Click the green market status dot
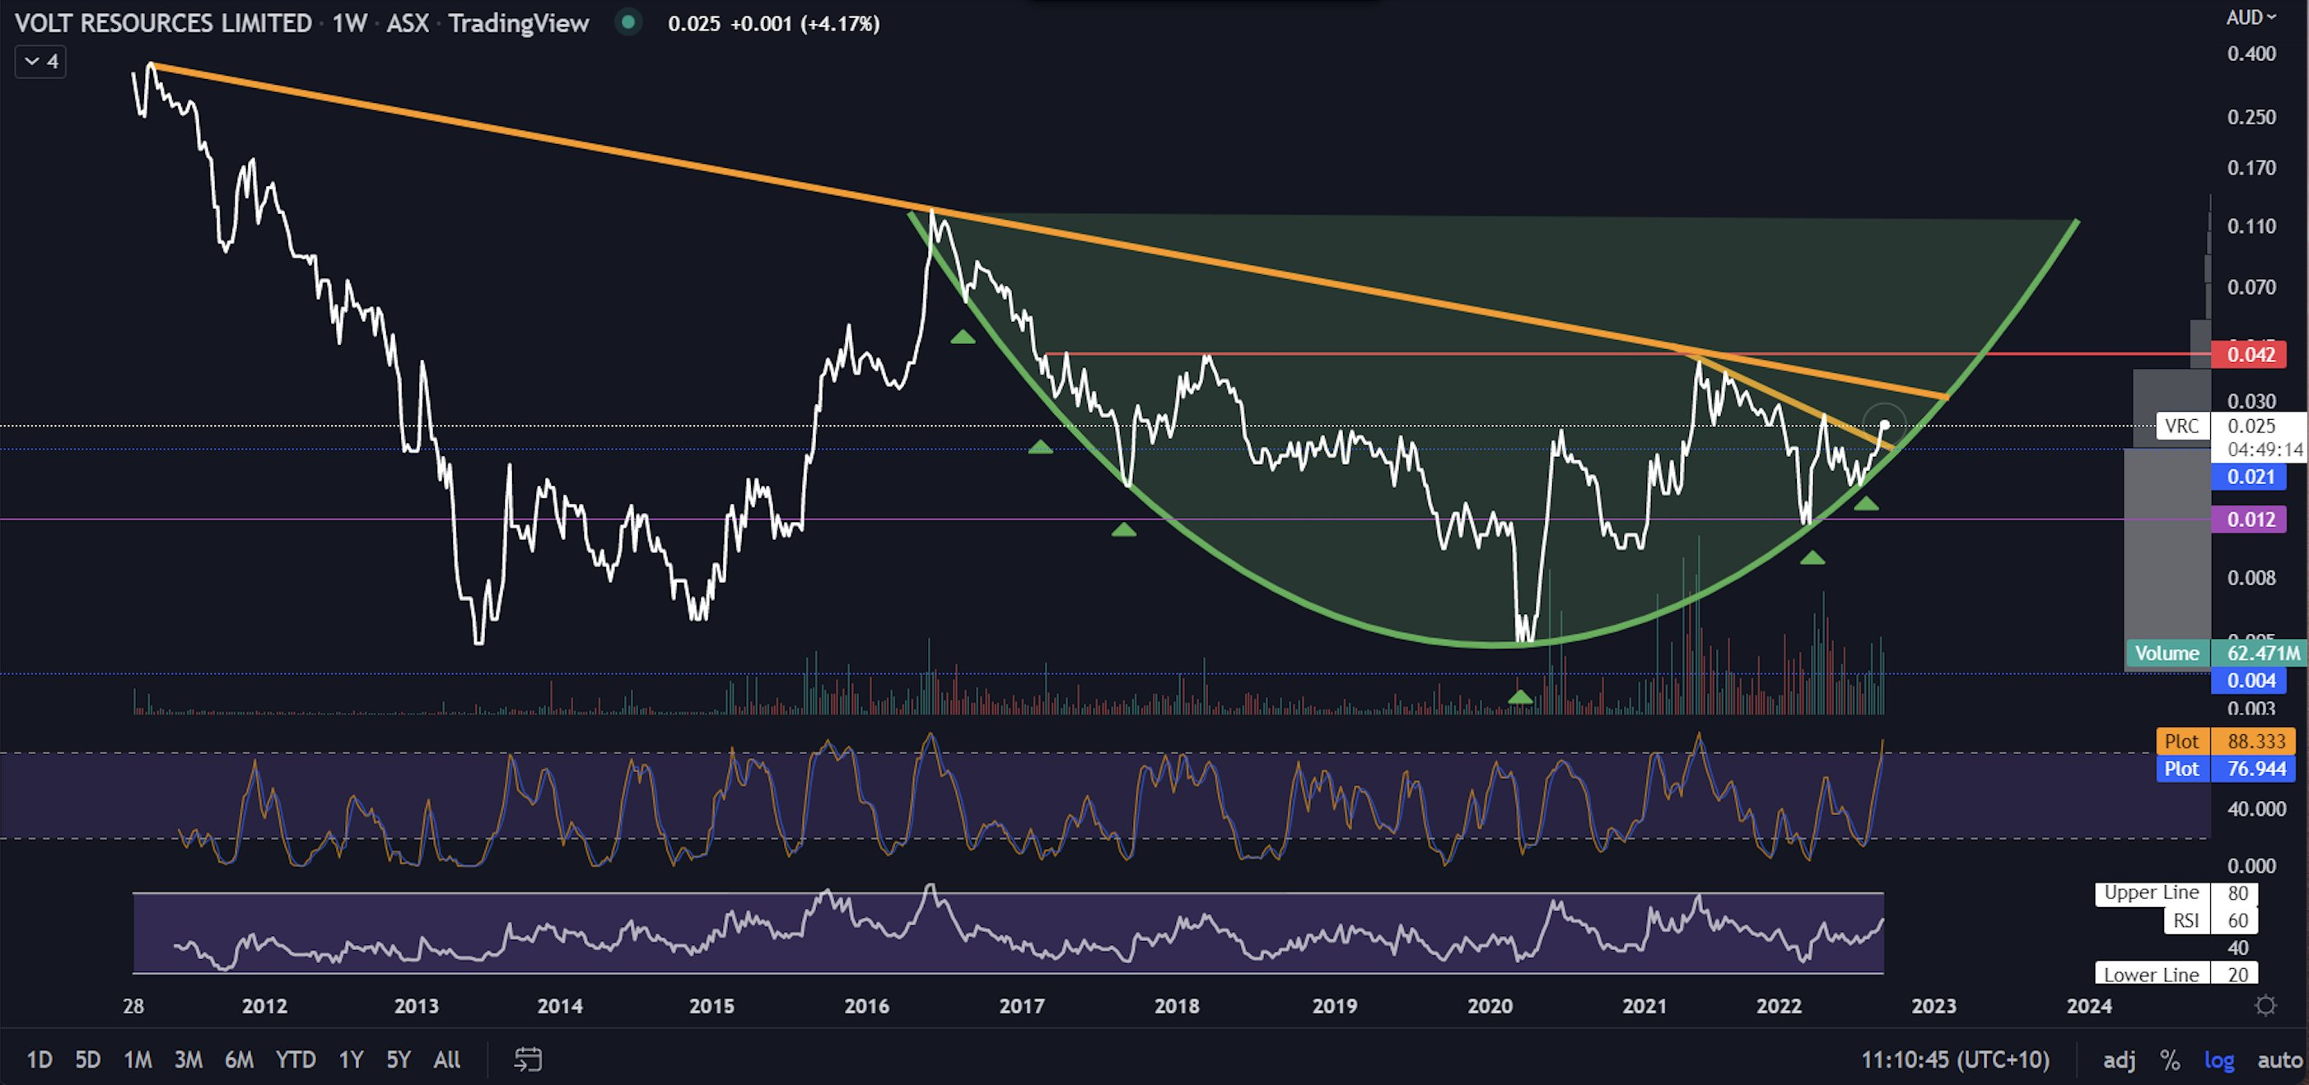The image size is (2309, 1085). click(628, 21)
